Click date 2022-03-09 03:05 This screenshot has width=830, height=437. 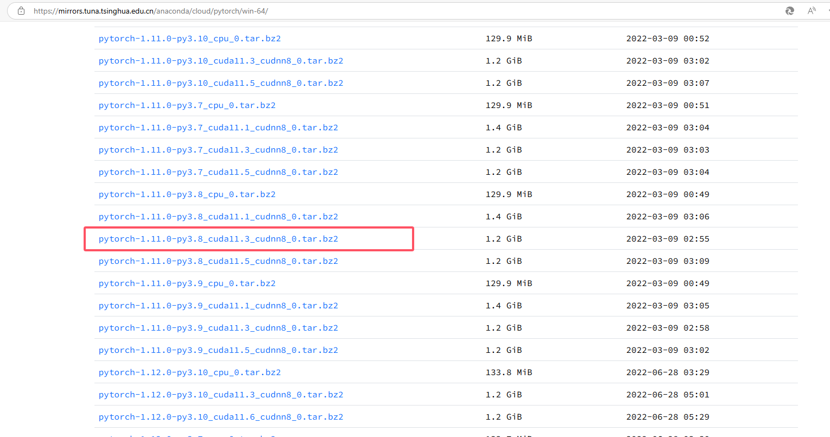click(668, 306)
